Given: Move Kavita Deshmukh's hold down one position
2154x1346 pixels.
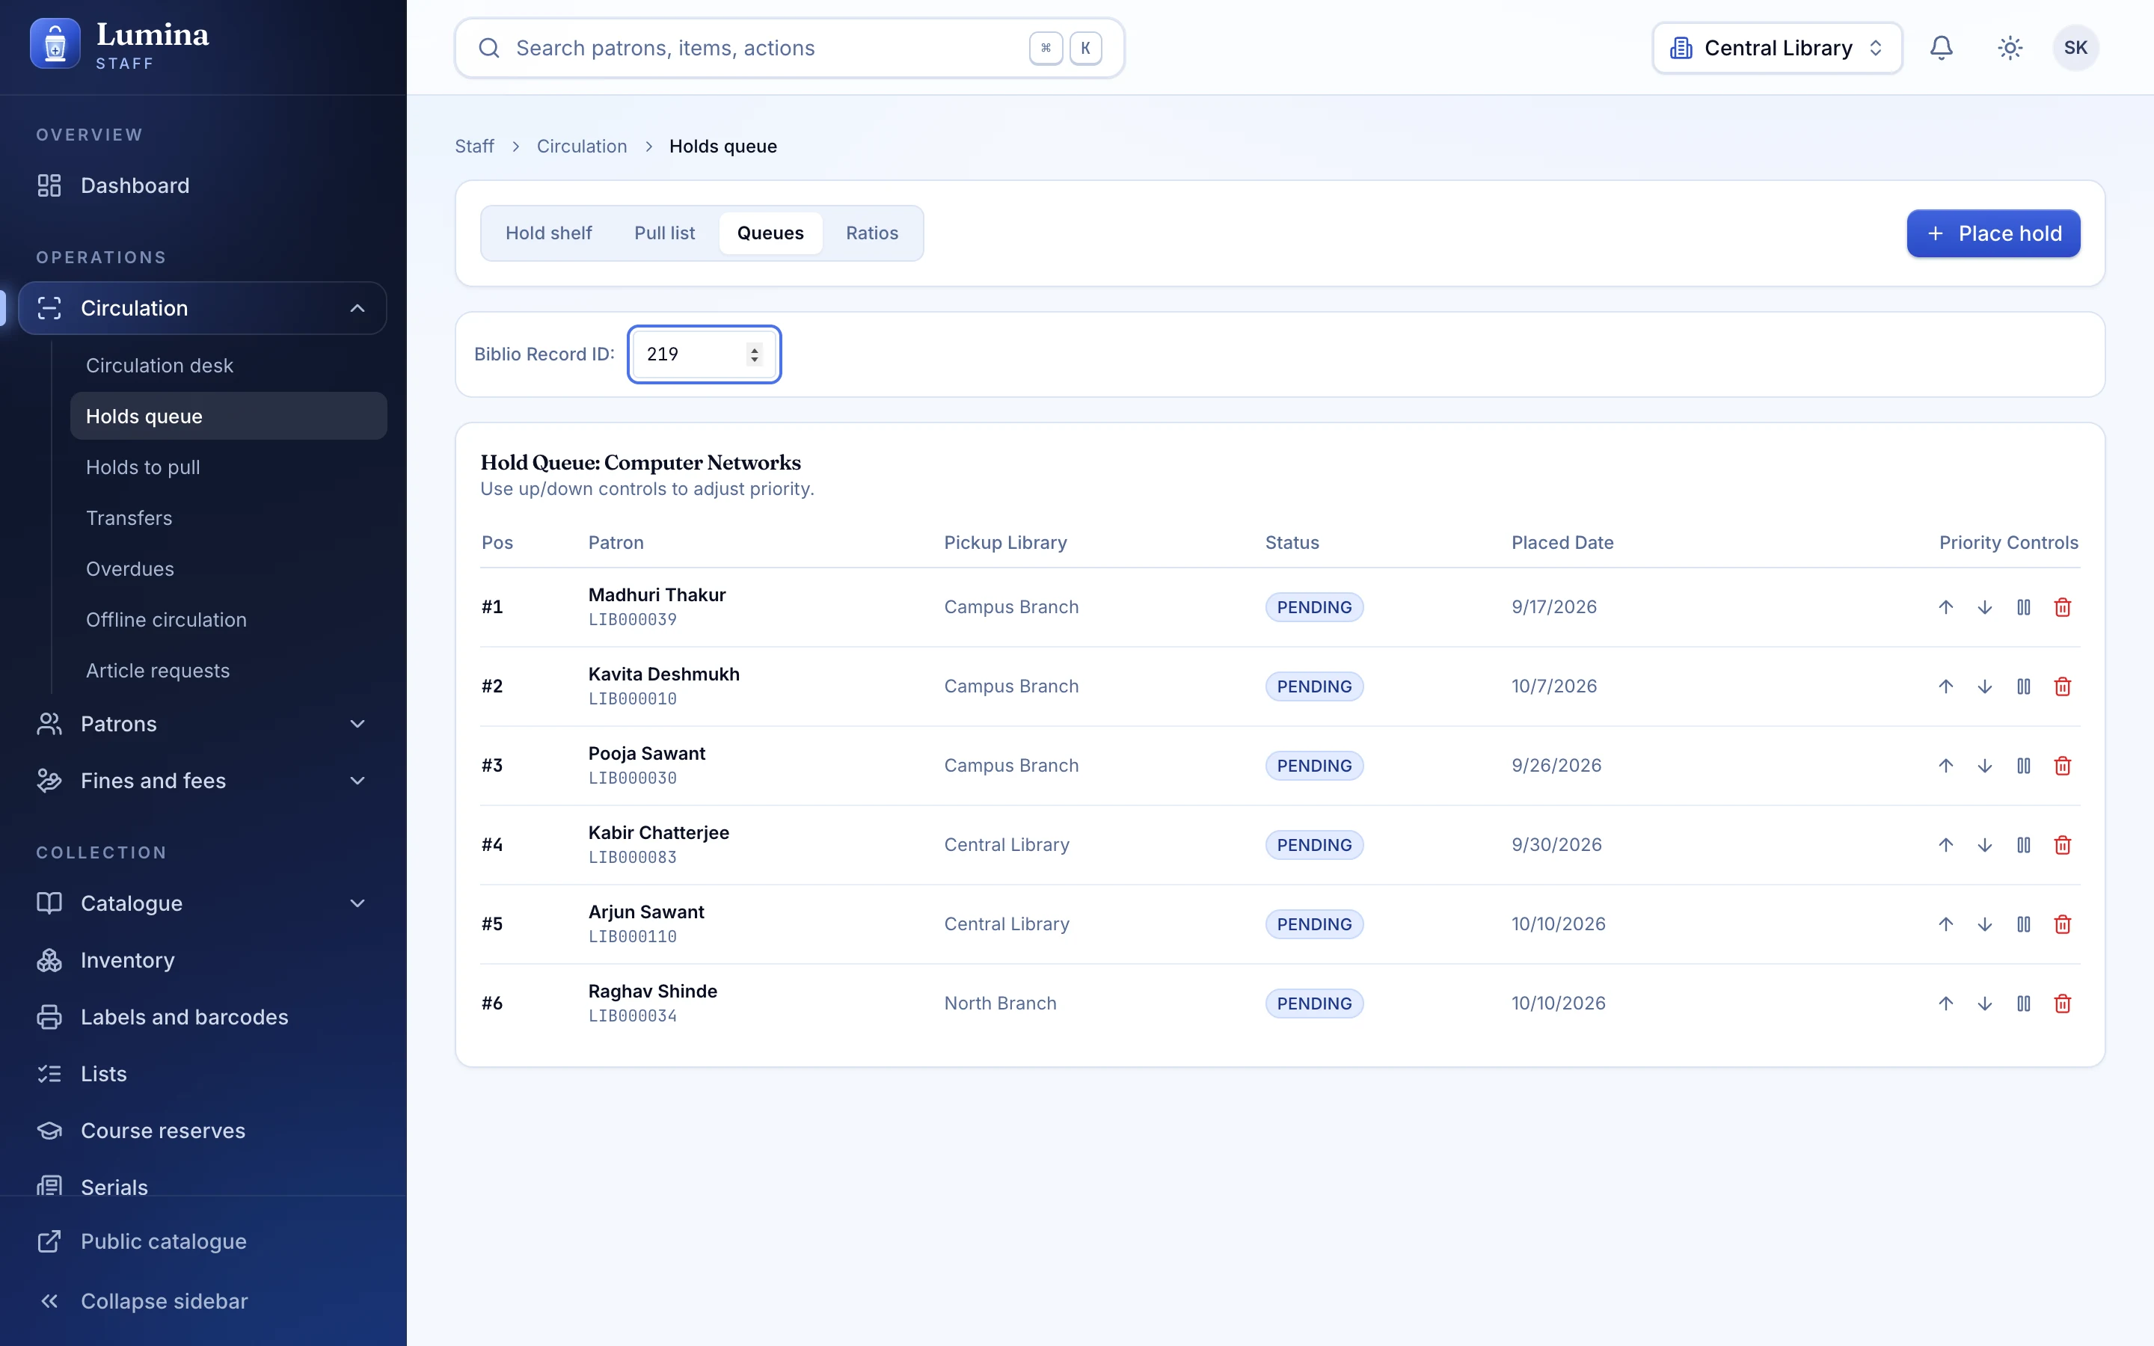Looking at the screenshot, I should click(1985, 686).
